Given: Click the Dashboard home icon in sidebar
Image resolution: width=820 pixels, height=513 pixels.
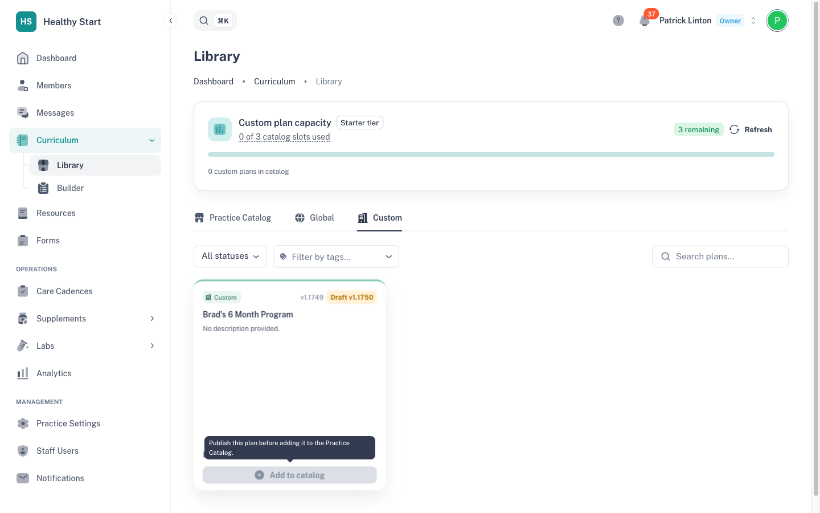Looking at the screenshot, I should [x=23, y=58].
